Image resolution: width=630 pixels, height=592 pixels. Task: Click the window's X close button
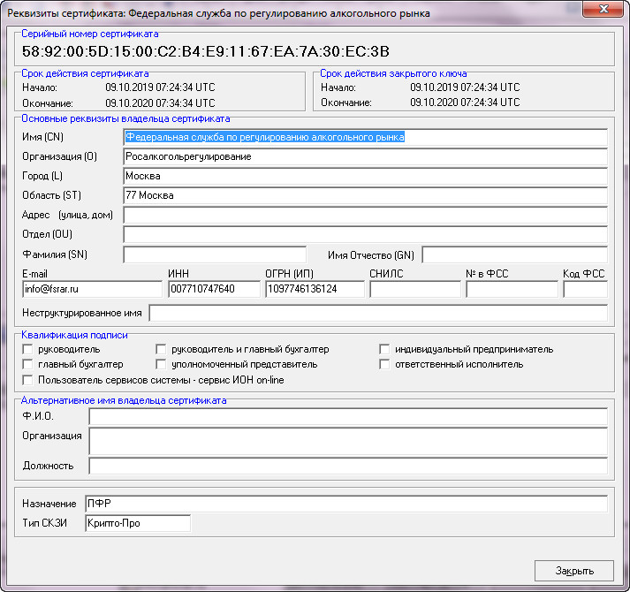click(603, 9)
